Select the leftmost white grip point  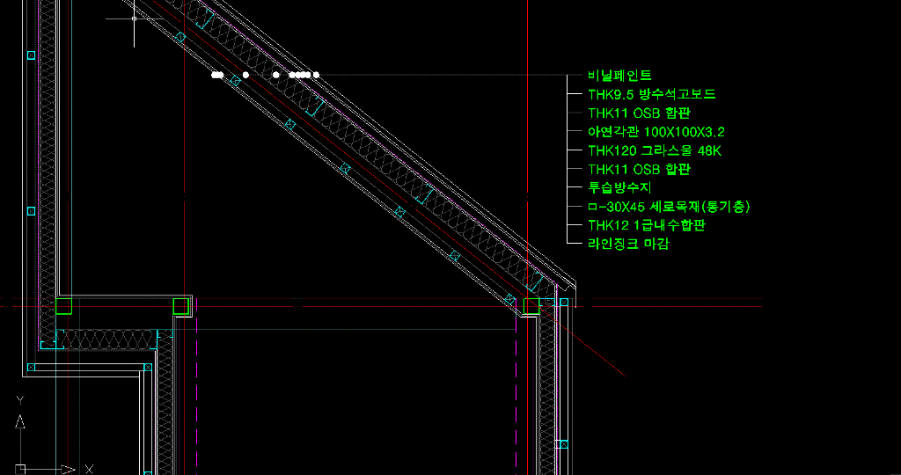coord(215,76)
